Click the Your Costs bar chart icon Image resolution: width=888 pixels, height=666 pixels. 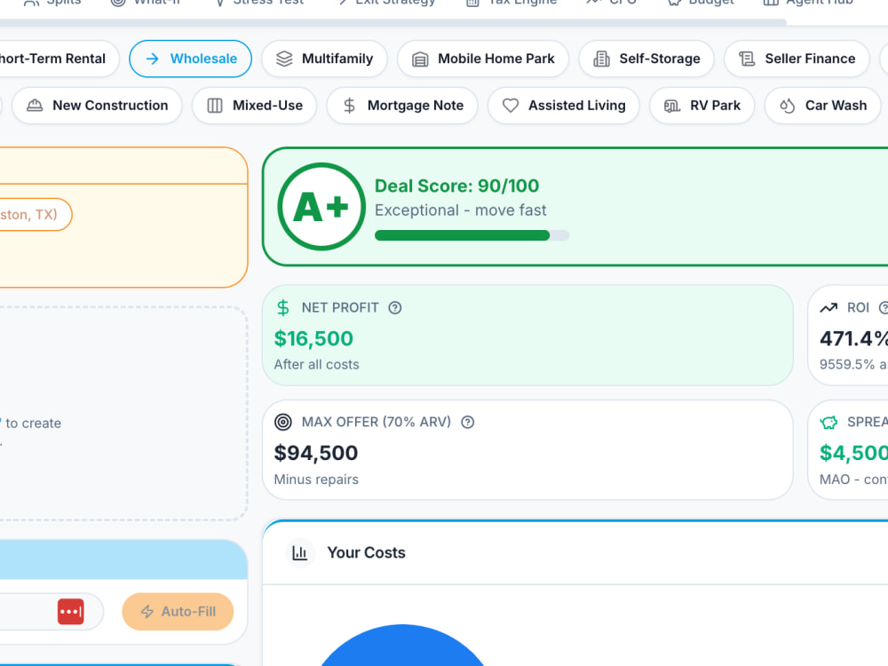click(x=299, y=552)
